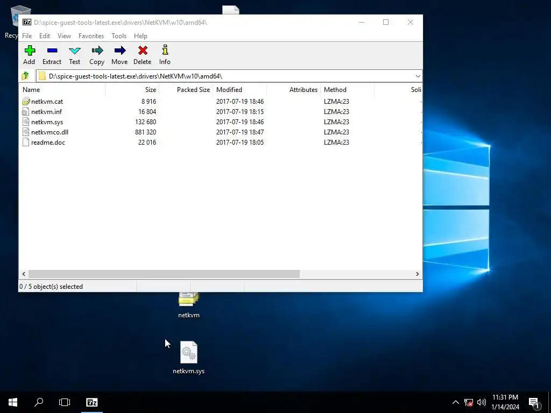
Task: Click the taskbar clock 11:31 PM
Action: [x=505, y=397]
